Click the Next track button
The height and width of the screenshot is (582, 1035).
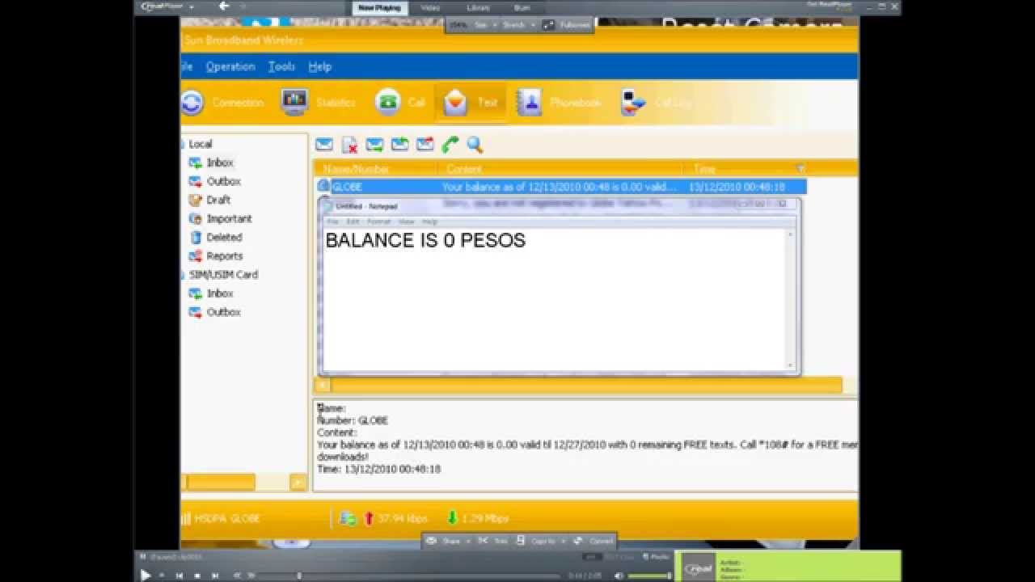(x=214, y=576)
